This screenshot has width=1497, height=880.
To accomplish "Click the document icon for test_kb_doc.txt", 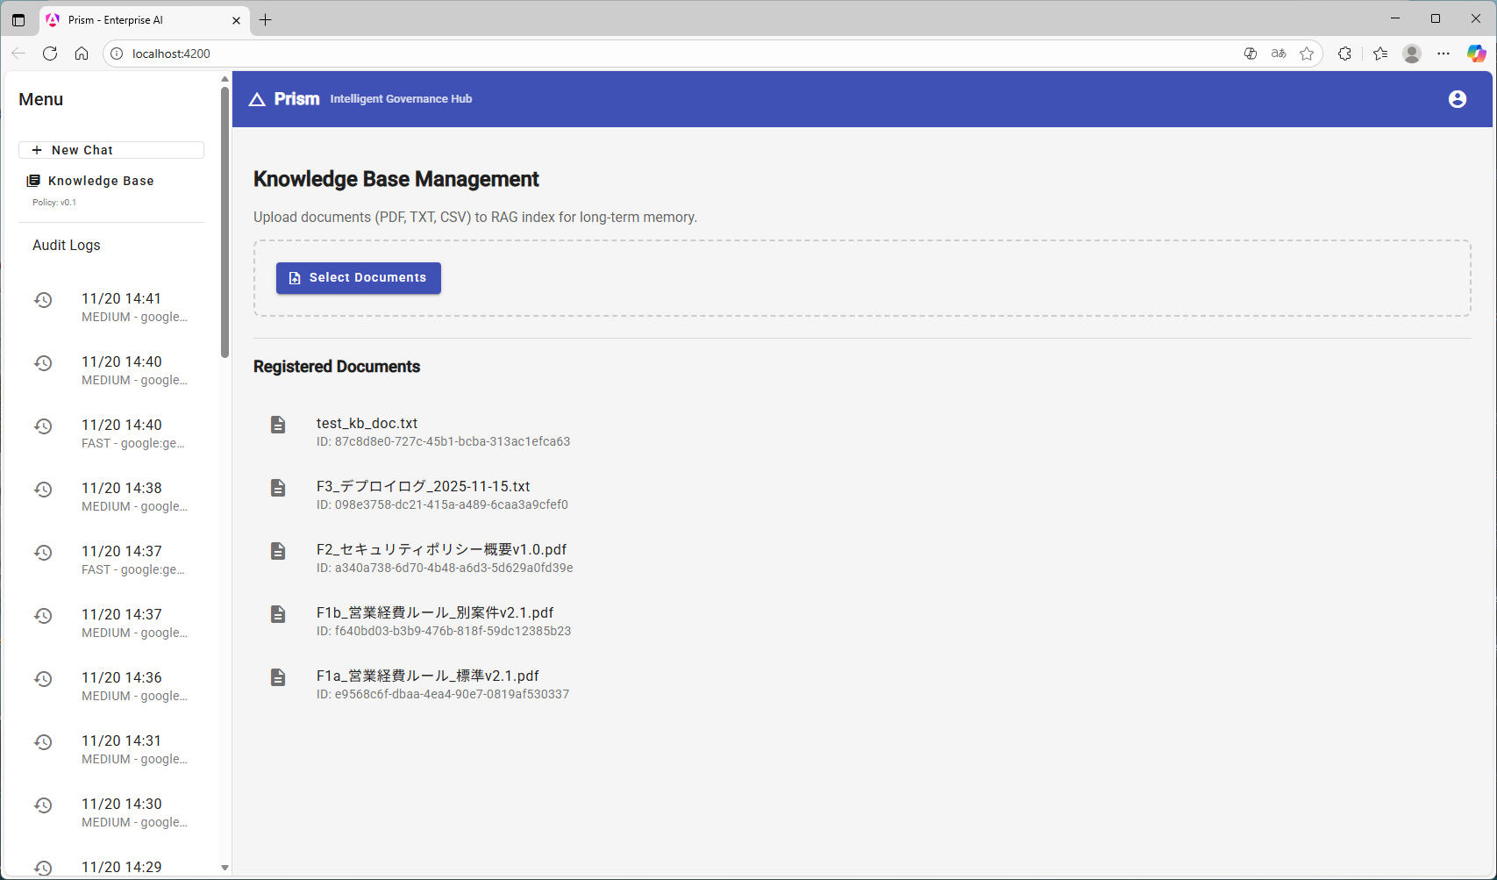I will coord(278,425).
